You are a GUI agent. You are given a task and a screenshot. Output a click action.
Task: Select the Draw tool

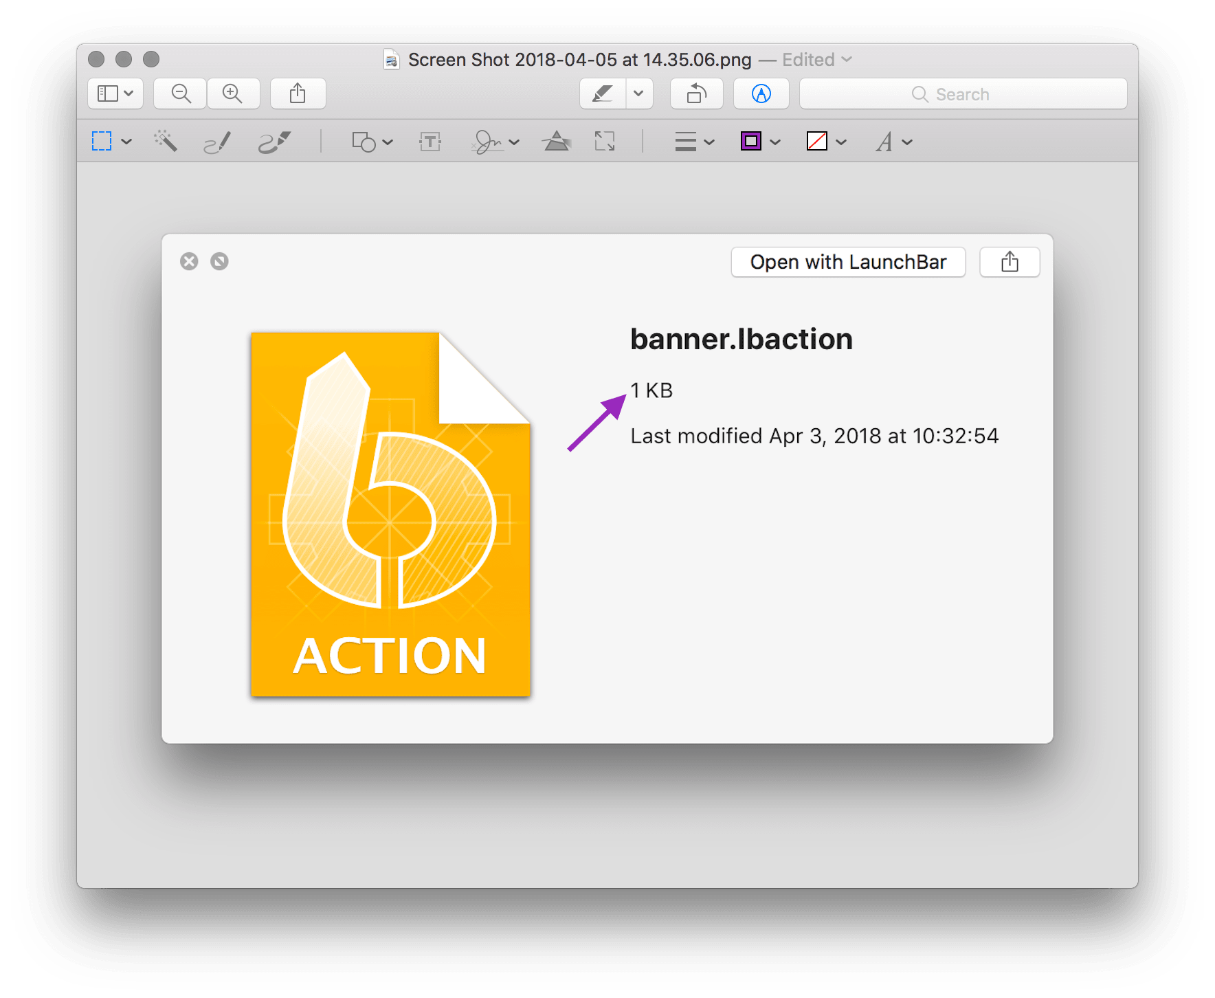[x=274, y=142]
